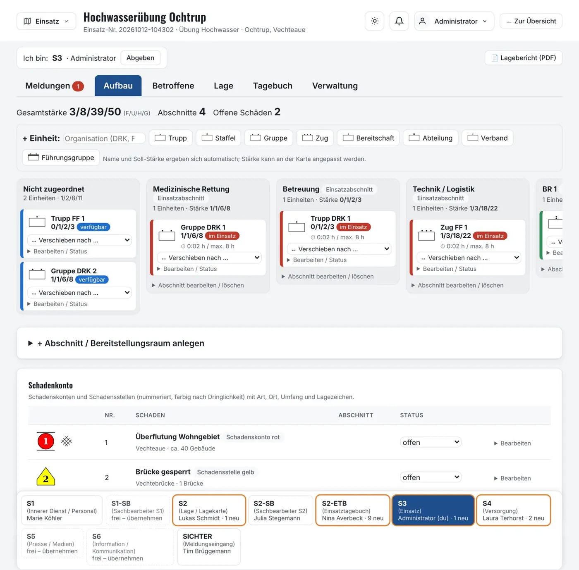Open 'Verschieben nach' dropdown for Trupp FF 1
The image size is (579, 570).
[80, 240]
